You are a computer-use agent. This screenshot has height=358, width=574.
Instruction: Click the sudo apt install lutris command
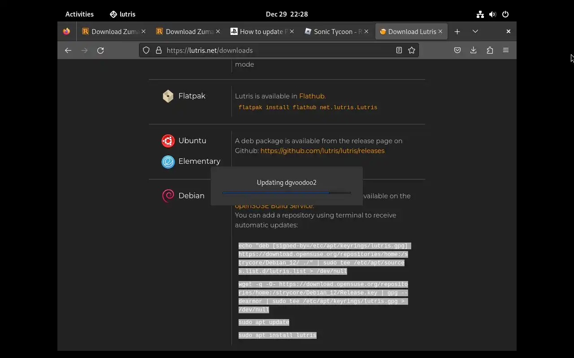tap(277, 335)
